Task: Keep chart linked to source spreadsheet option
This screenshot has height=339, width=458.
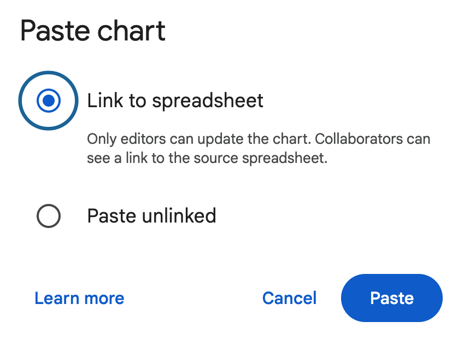Action: [49, 101]
